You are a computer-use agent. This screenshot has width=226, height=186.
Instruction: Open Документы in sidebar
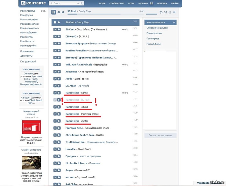(x=26, y=56)
